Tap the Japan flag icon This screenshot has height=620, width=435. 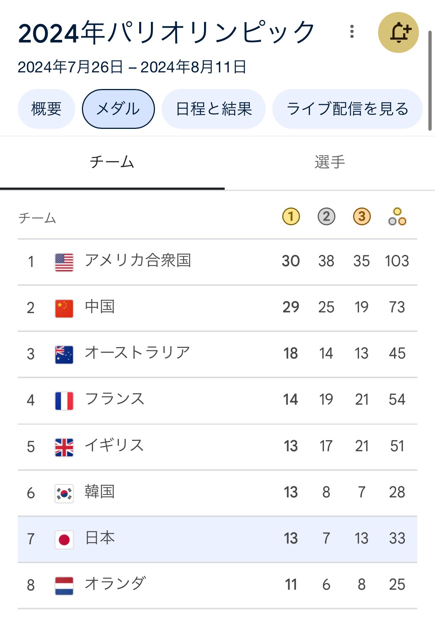click(x=64, y=540)
